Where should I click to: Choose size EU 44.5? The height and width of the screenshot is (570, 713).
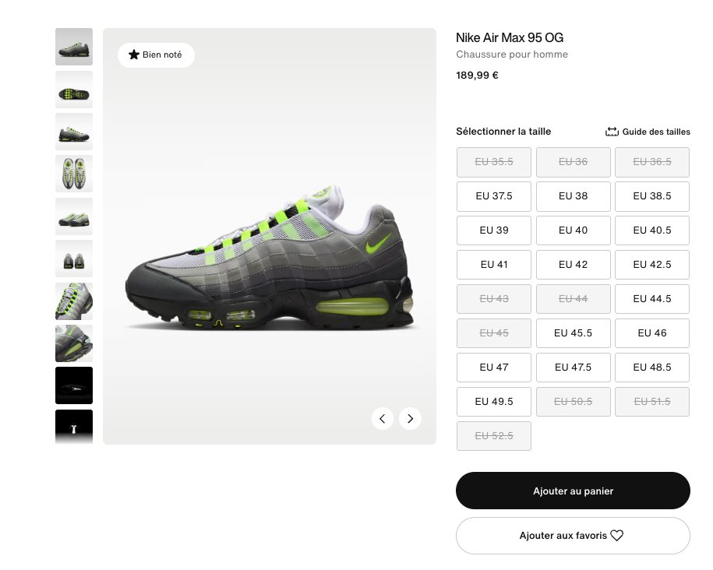(x=652, y=299)
